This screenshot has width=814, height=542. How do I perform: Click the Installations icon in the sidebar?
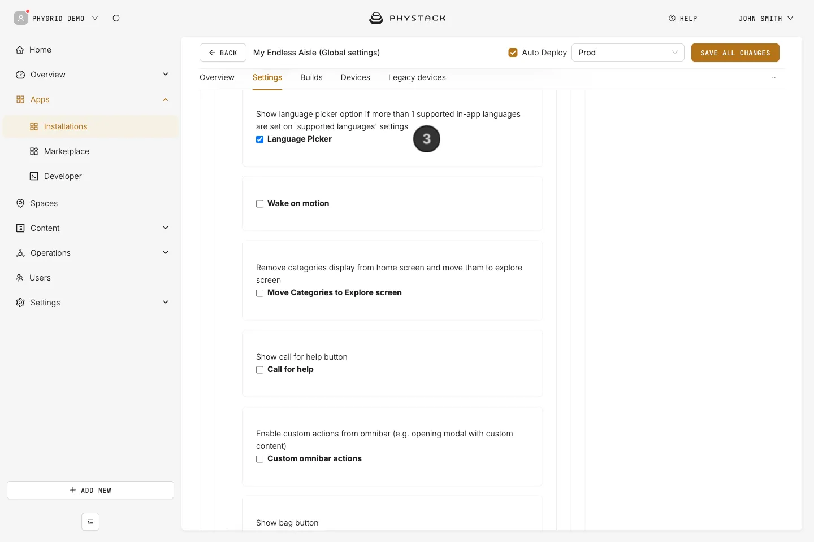pyautogui.click(x=34, y=126)
